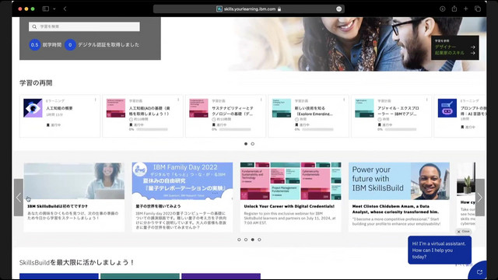Toggle the Safari sidebar button
The image size is (498, 280).
point(46,9)
